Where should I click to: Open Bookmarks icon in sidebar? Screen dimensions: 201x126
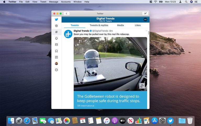pos(57,51)
